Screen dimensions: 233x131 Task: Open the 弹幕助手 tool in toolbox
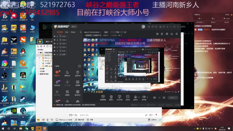point(57,73)
